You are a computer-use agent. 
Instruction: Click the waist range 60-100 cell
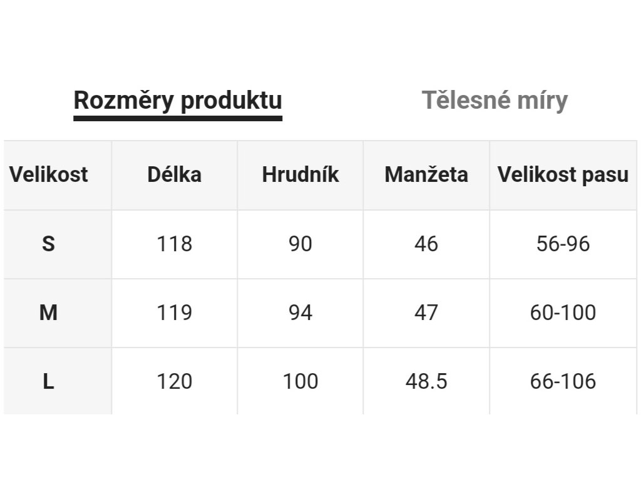(563, 313)
